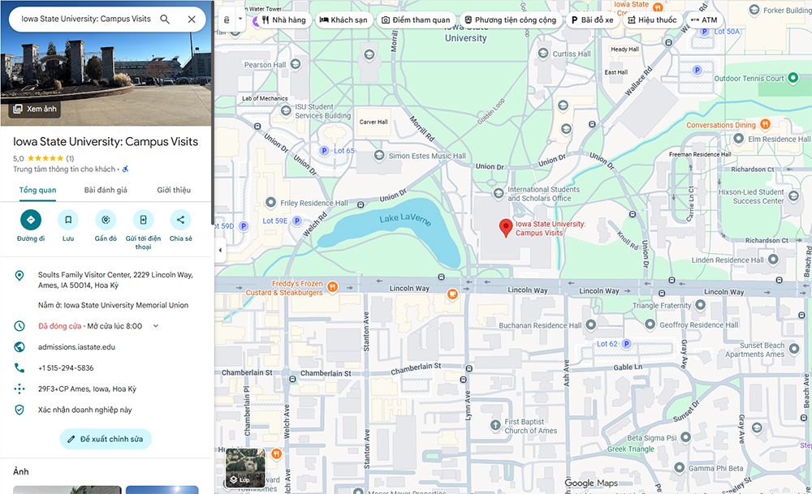Open the Lớp layers thumbnail
Image resolution: width=812 pixels, height=494 pixels.
point(245,468)
